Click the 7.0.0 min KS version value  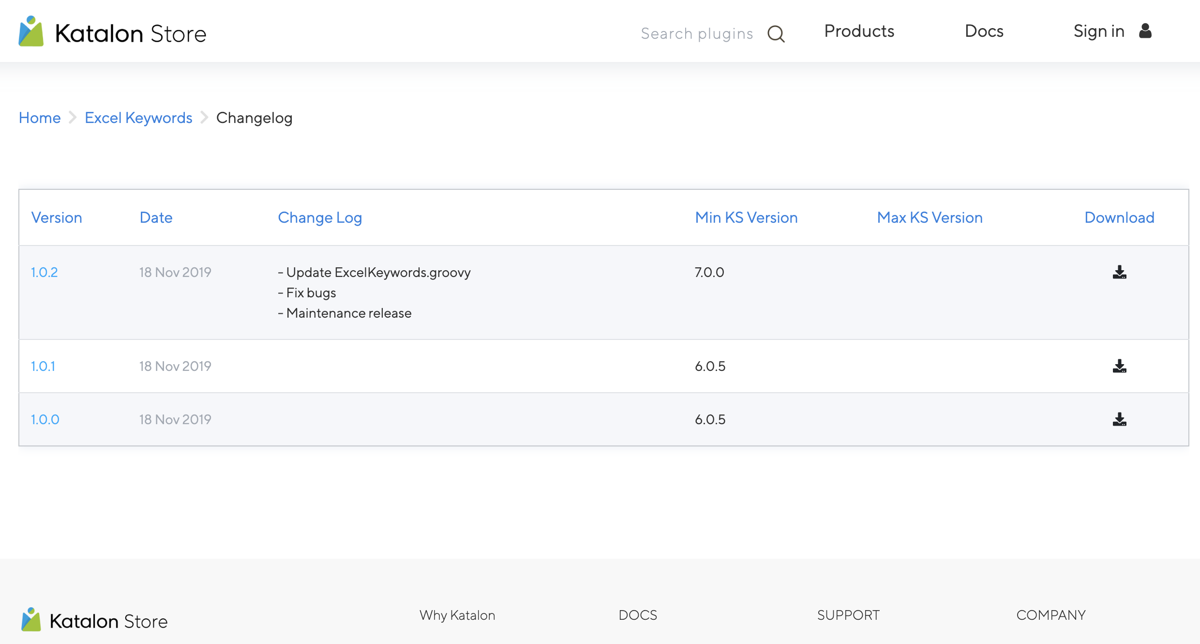coord(709,272)
